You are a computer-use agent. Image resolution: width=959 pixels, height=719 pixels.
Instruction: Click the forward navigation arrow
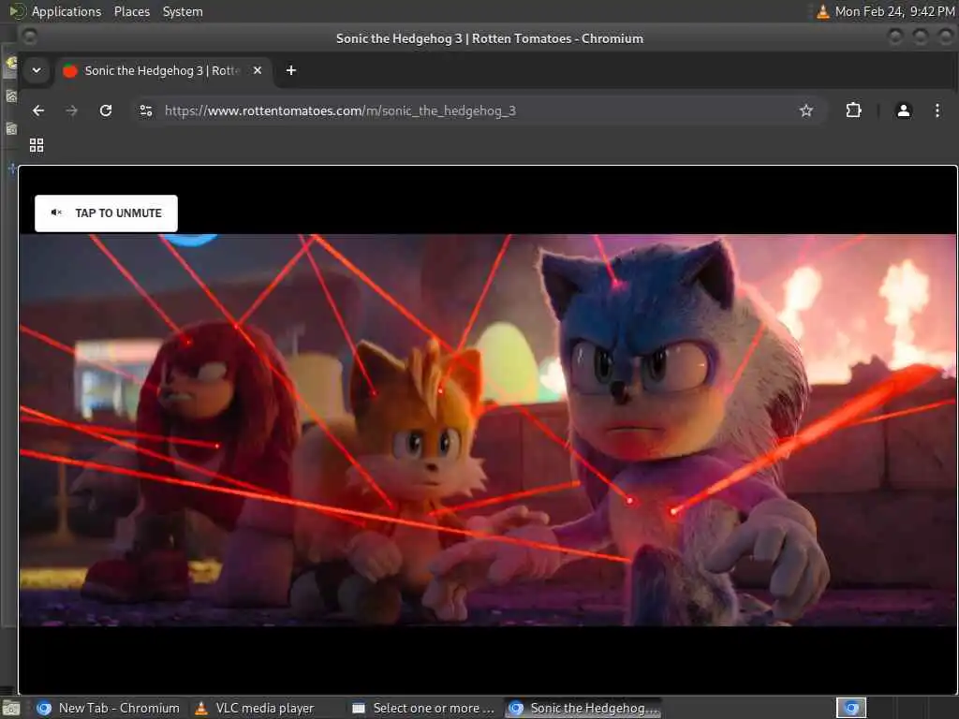point(71,110)
